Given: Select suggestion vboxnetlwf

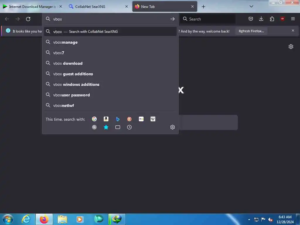Looking at the screenshot, I should tap(110, 105).
